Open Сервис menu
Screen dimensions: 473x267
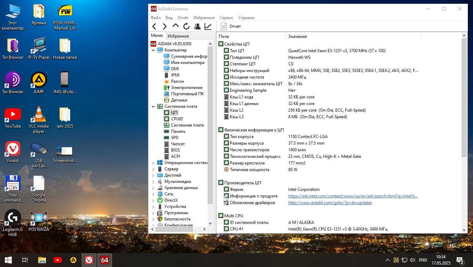click(x=226, y=18)
